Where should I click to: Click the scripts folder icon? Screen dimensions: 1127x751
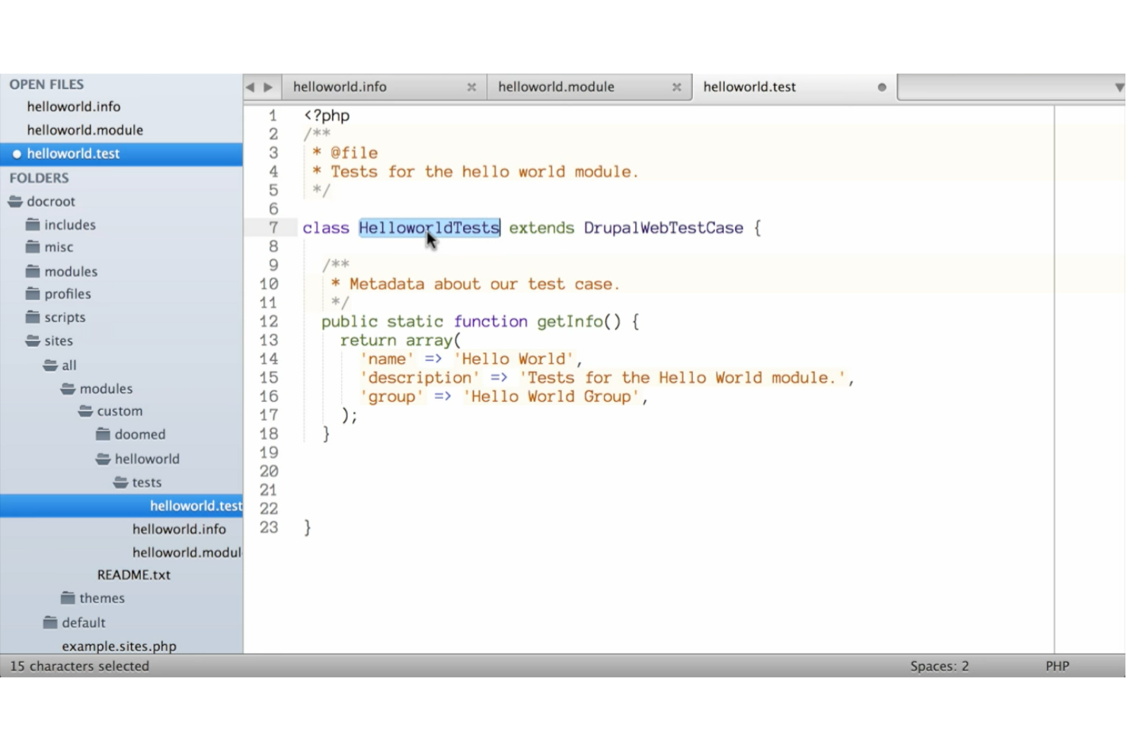pos(34,317)
